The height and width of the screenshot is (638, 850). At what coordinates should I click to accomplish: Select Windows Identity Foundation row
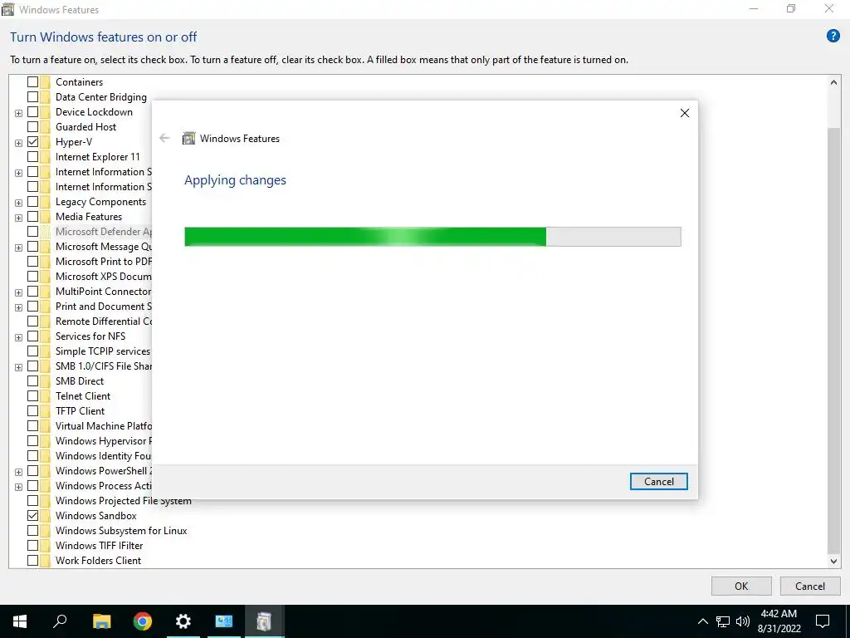[103, 456]
